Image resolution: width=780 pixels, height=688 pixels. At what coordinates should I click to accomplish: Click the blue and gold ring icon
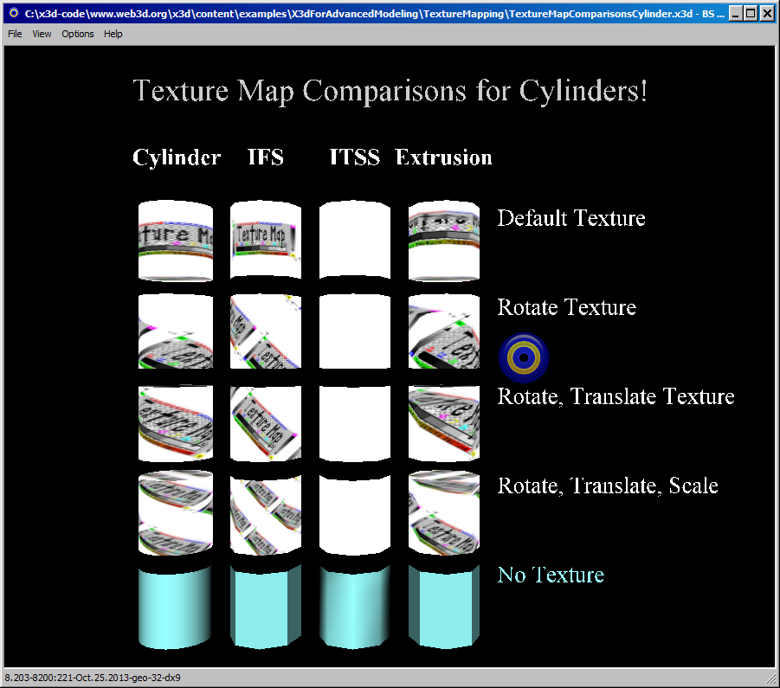pyautogui.click(x=524, y=357)
